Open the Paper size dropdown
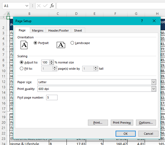Screen dimensions: 165x145 pyautogui.click(x=154, y=82)
